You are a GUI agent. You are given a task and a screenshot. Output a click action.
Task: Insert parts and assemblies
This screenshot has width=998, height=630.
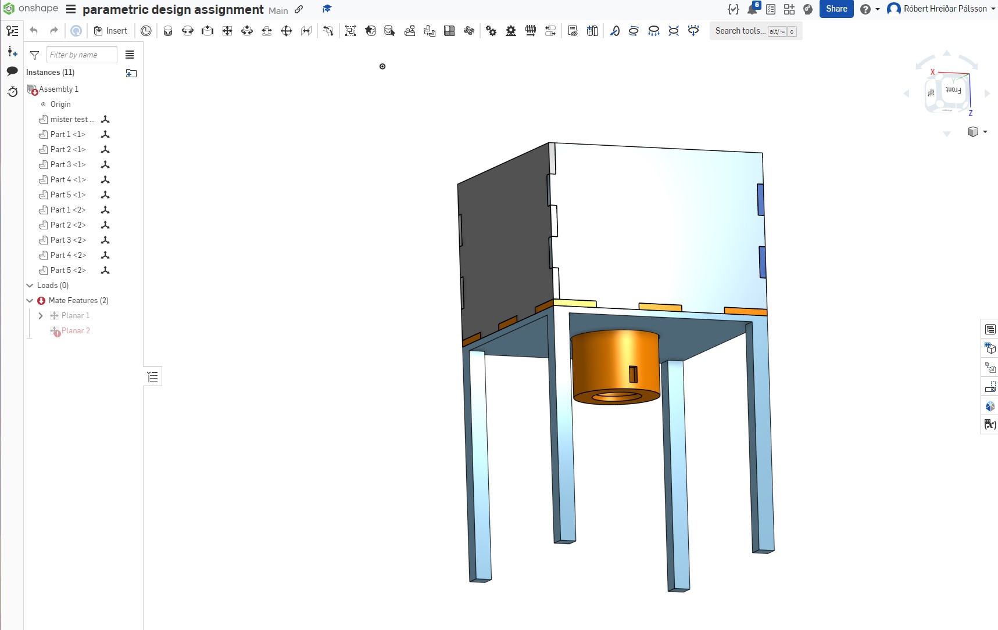[110, 31]
